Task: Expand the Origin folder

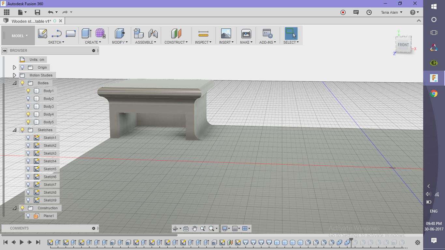Action: 14,67
